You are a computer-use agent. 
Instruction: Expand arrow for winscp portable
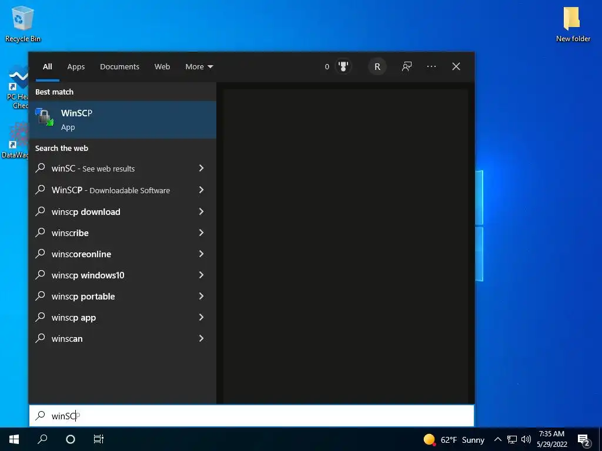[201, 296]
